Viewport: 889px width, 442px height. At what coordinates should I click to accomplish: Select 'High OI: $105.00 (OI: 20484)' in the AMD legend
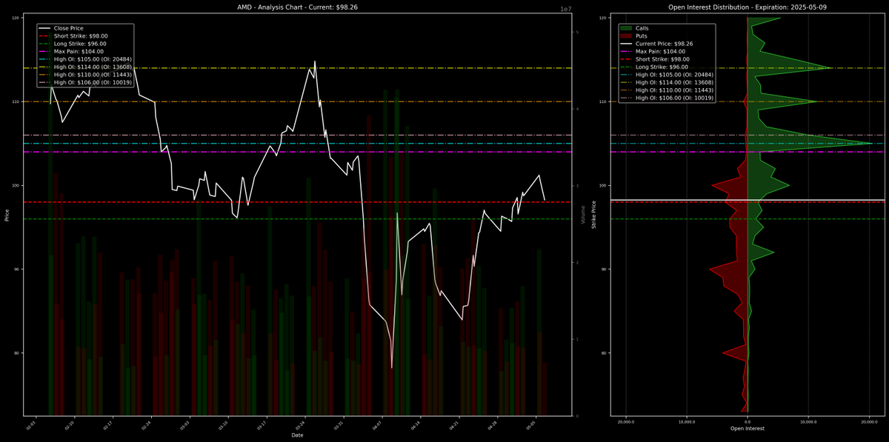pyautogui.click(x=93, y=59)
